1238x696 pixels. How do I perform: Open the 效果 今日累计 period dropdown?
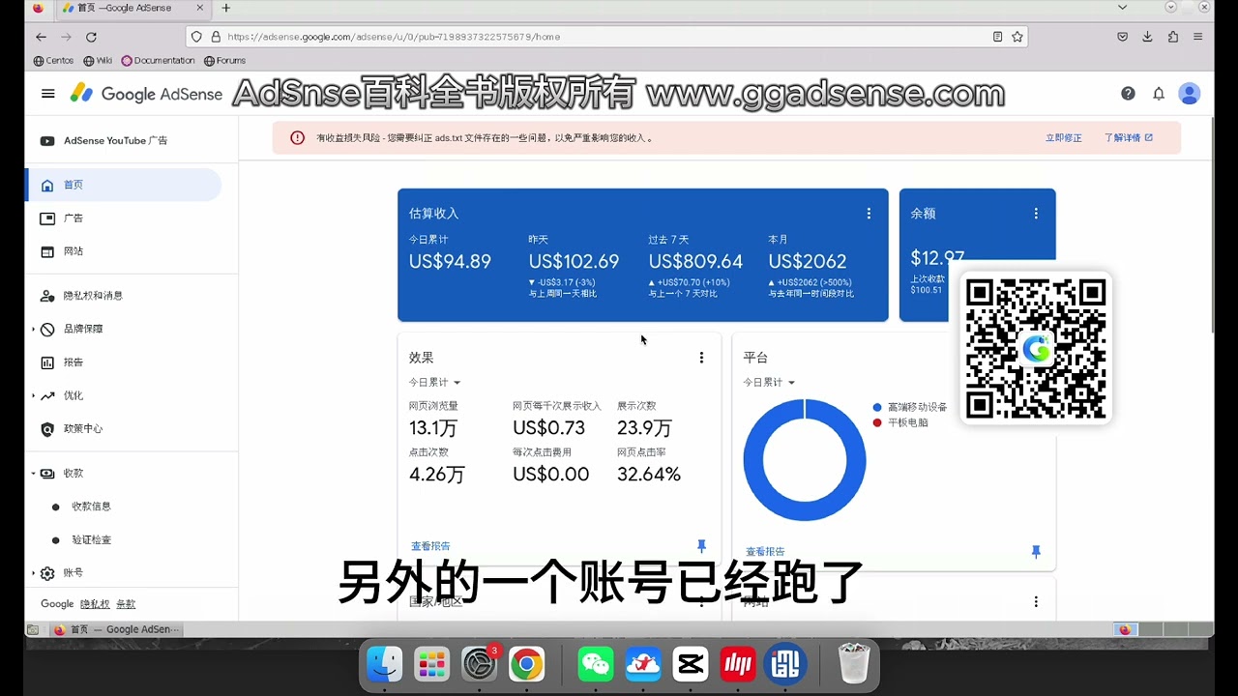(x=434, y=383)
